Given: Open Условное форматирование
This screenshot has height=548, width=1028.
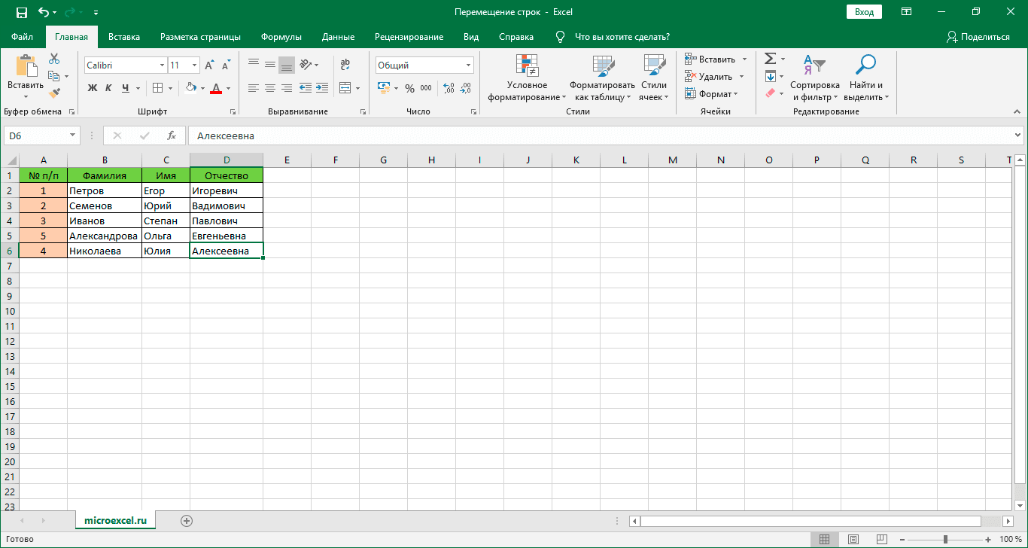Looking at the screenshot, I should click(x=527, y=75).
